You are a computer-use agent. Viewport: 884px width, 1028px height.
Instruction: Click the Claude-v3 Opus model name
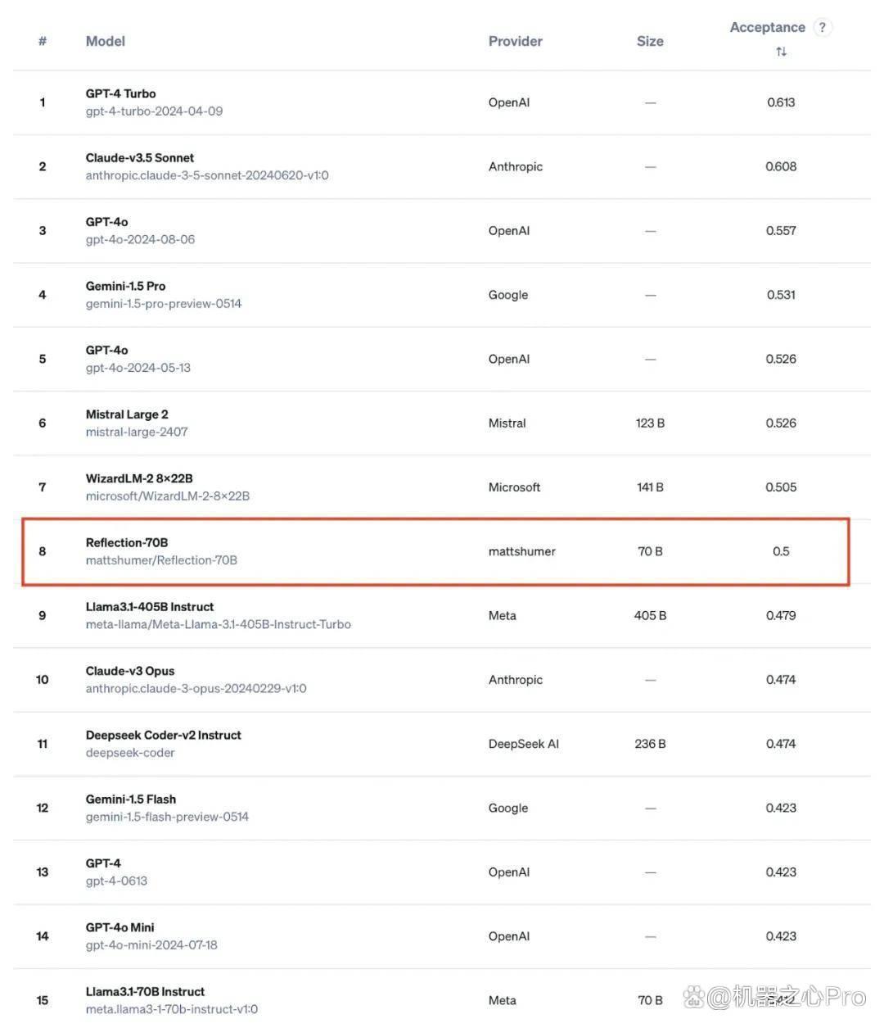[130, 671]
